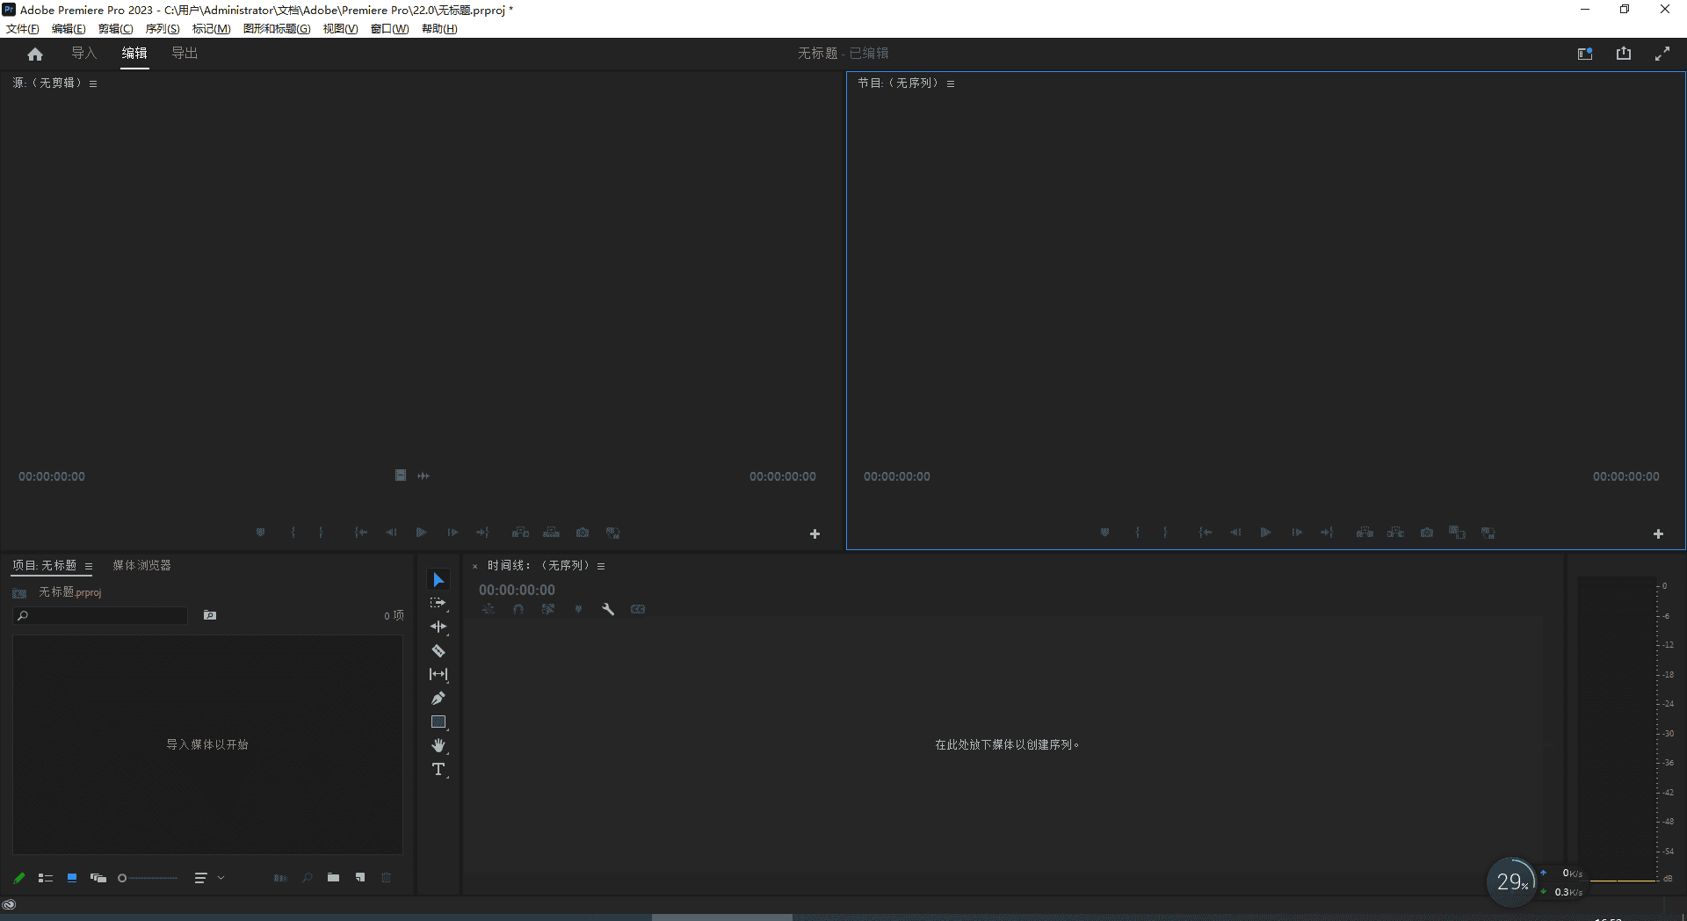1687x921 pixels.
Task: Select the Pen tool
Action: 438,698
